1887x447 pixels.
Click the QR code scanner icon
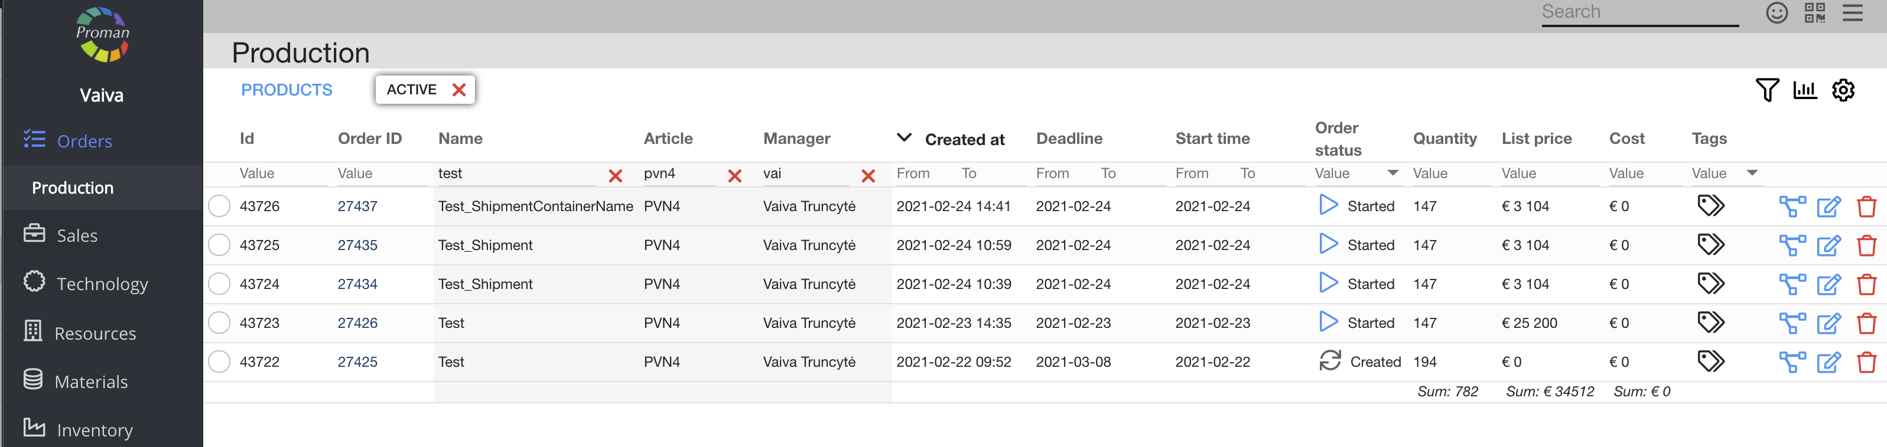(x=1814, y=13)
